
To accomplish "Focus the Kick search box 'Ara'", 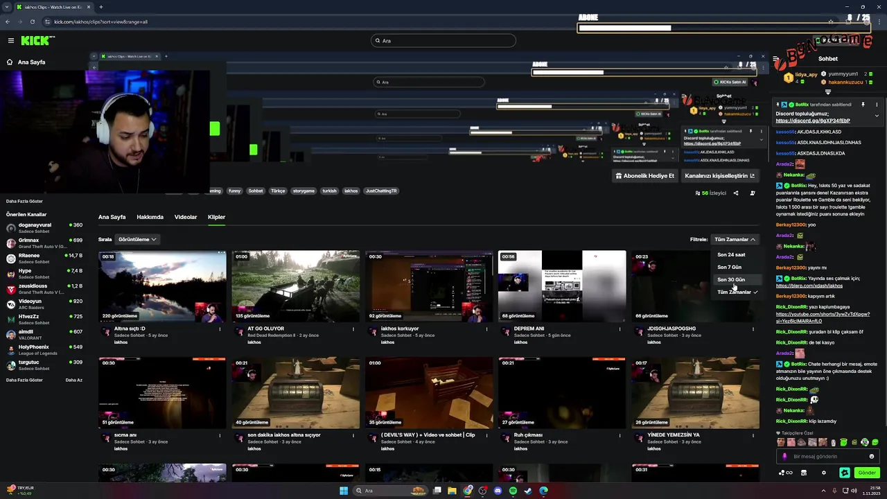I will tap(443, 41).
